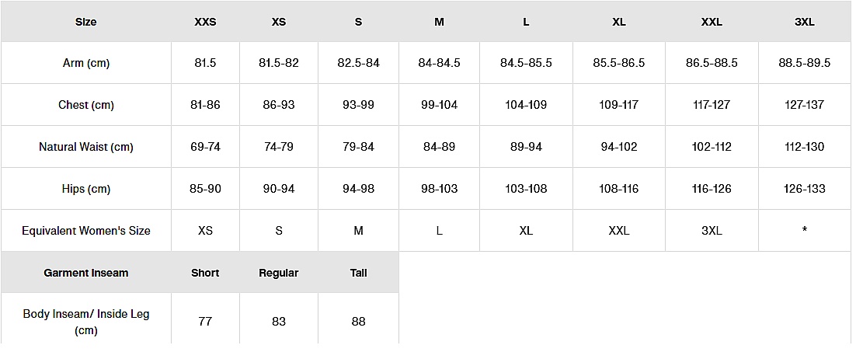This screenshot has height=352, width=856.
Task: Click the XXS size column header
Action: pyautogui.click(x=205, y=22)
